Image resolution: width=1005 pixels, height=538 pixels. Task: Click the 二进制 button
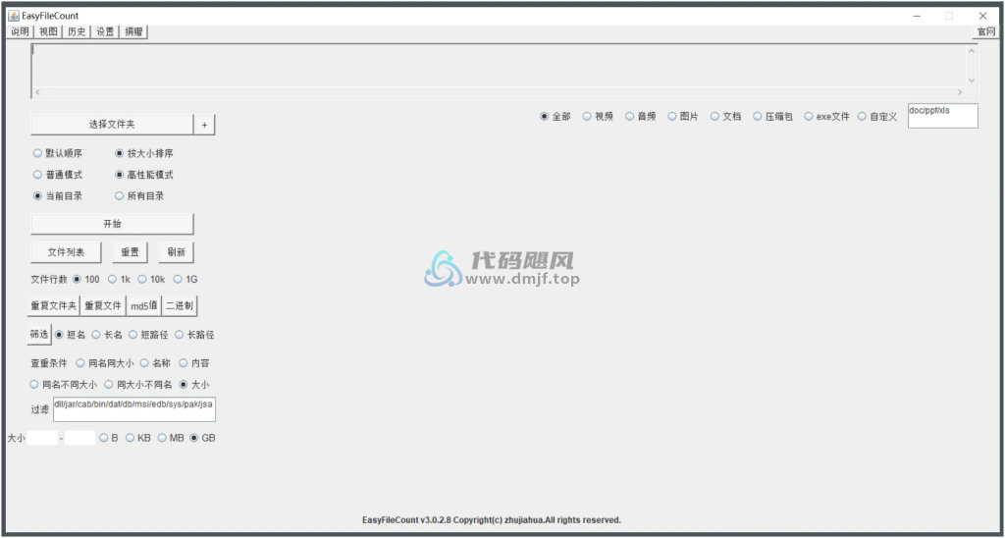click(180, 306)
